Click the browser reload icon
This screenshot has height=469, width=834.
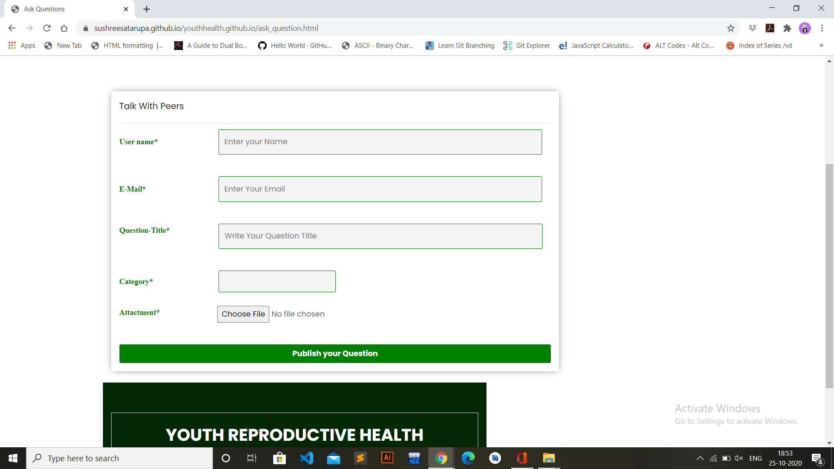47,28
